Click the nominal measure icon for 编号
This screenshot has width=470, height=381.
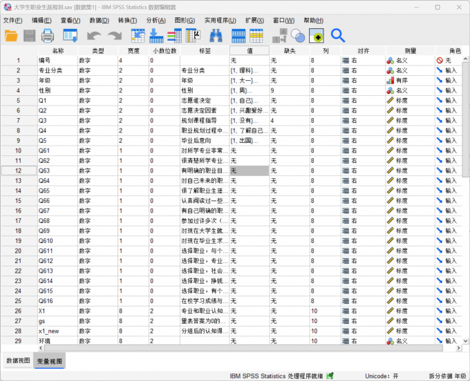(391, 61)
